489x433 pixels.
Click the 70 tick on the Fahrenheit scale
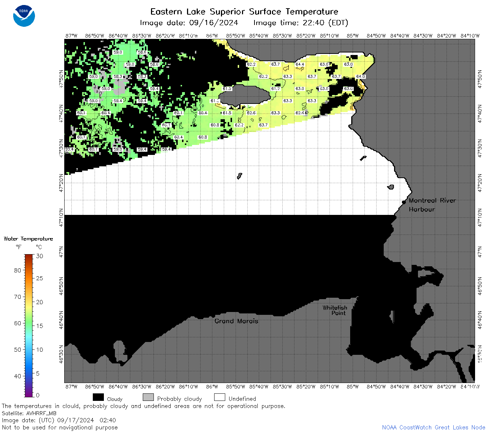17,297
